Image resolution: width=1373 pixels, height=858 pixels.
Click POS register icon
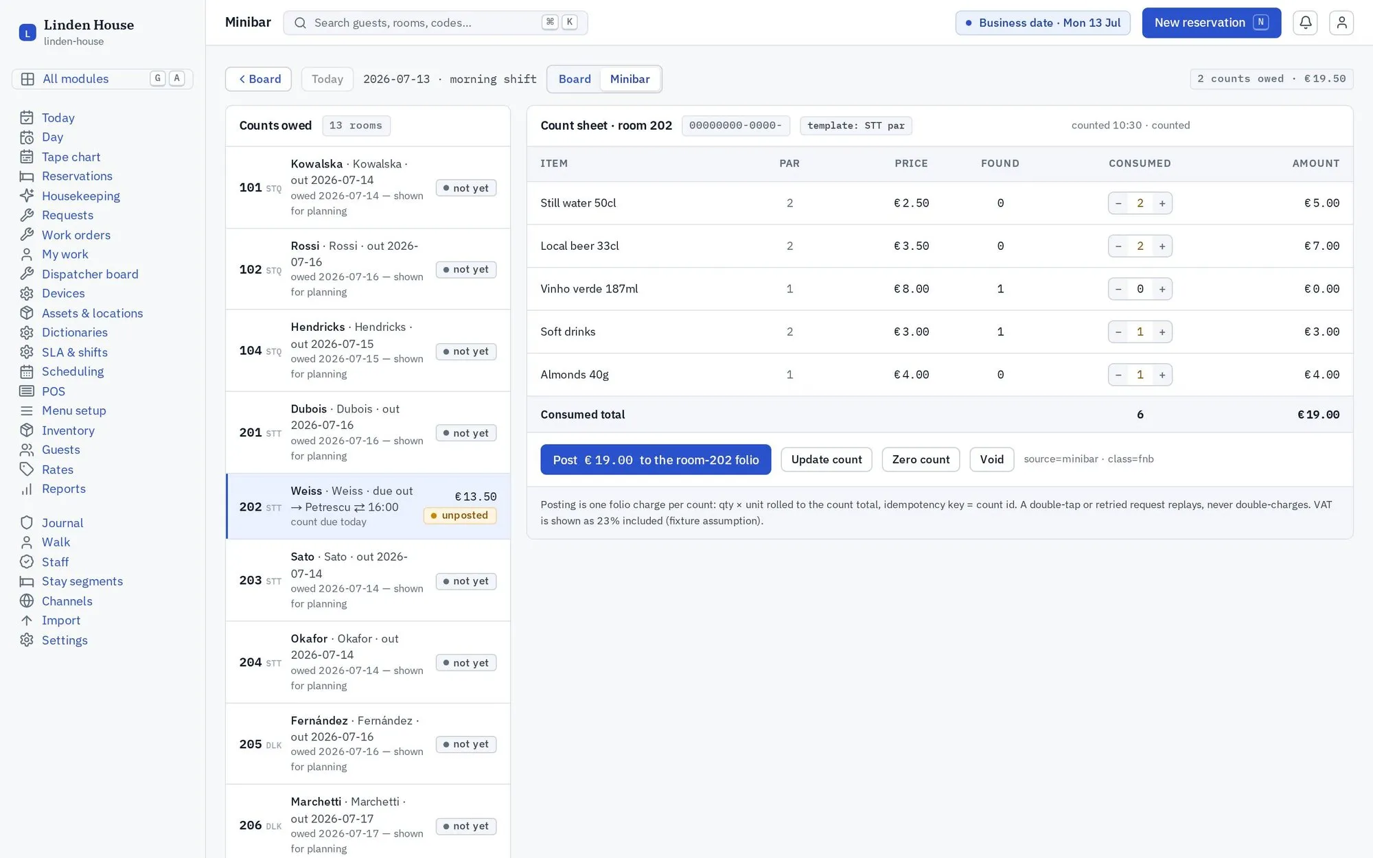point(27,391)
